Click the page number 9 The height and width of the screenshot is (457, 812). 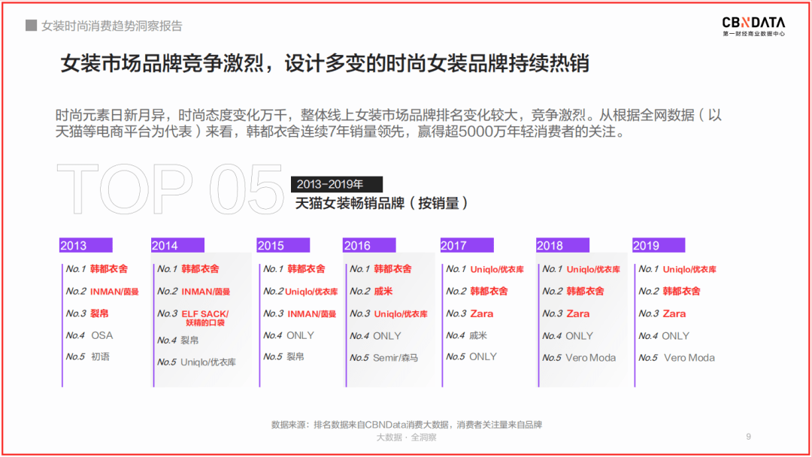click(x=748, y=437)
